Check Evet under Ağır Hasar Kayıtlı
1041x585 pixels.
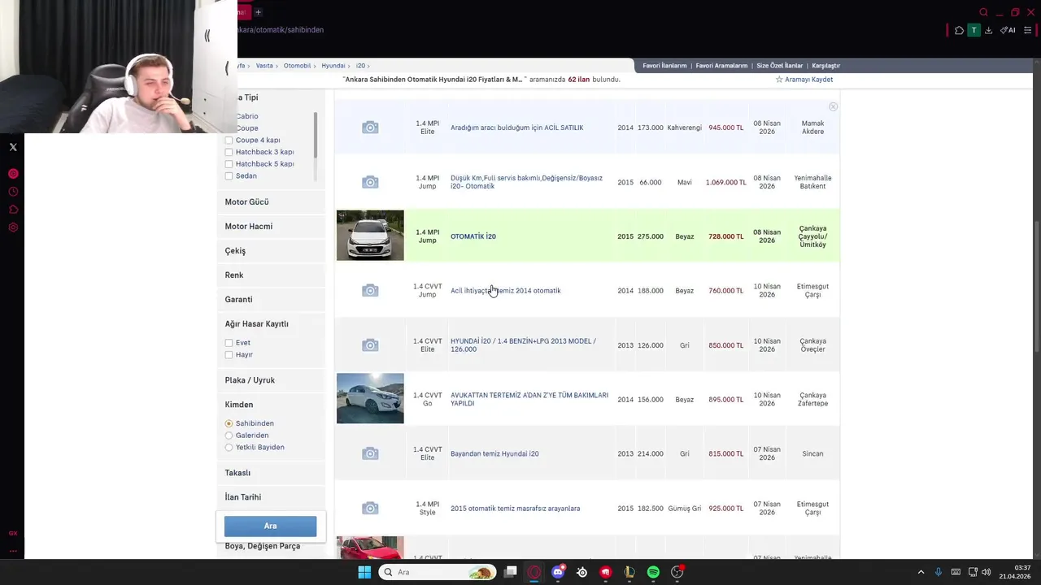click(229, 343)
